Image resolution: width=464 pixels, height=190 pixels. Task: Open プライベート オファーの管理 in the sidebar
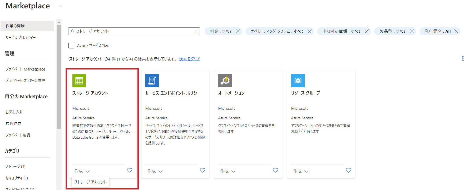[x=25, y=80]
